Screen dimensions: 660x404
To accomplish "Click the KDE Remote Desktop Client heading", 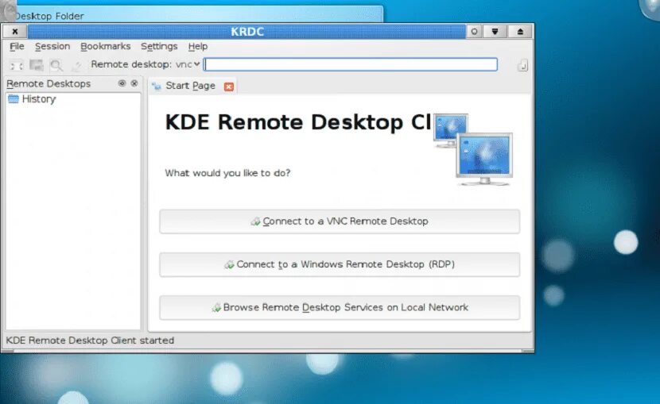I will tap(298, 122).
